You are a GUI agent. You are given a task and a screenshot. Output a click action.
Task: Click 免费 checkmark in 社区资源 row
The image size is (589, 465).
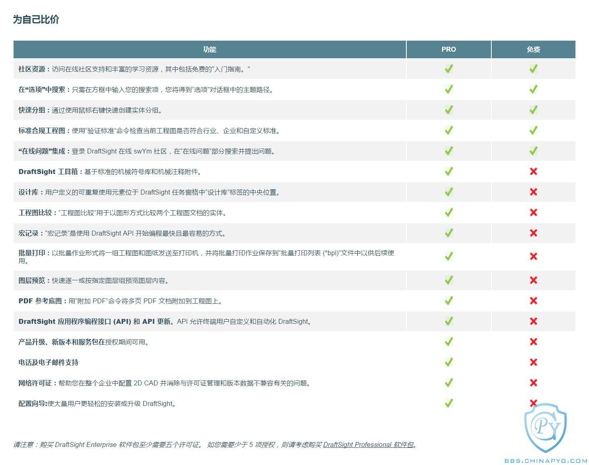[533, 69]
